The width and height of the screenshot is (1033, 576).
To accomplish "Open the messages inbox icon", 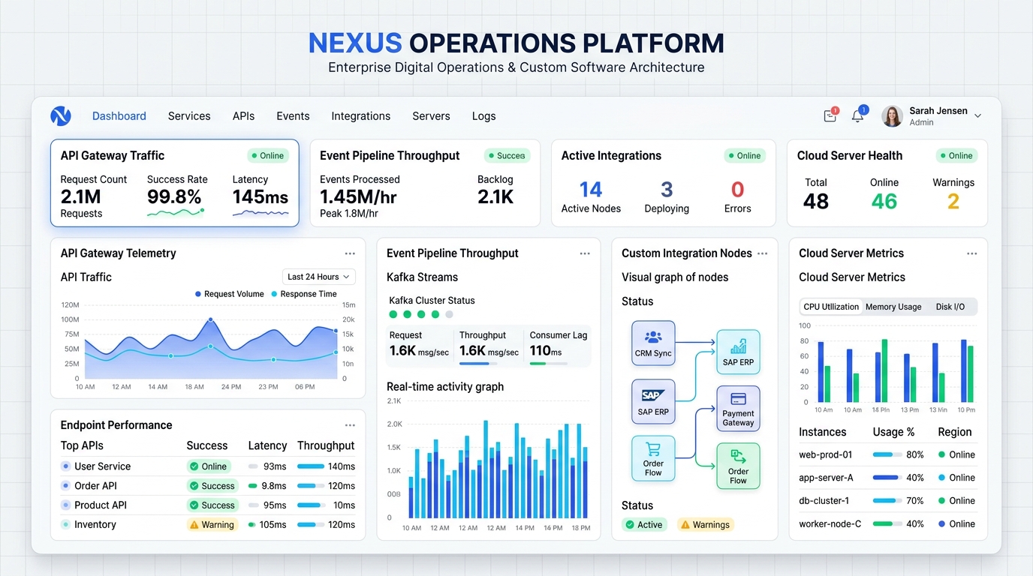I will (830, 116).
